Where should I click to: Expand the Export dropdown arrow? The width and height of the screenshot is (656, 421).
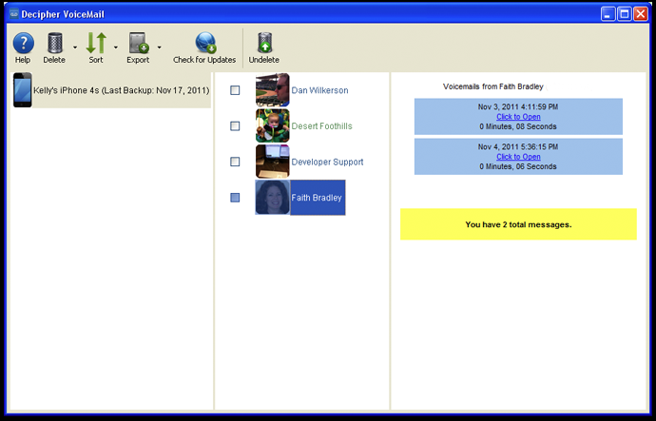tap(160, 48)
